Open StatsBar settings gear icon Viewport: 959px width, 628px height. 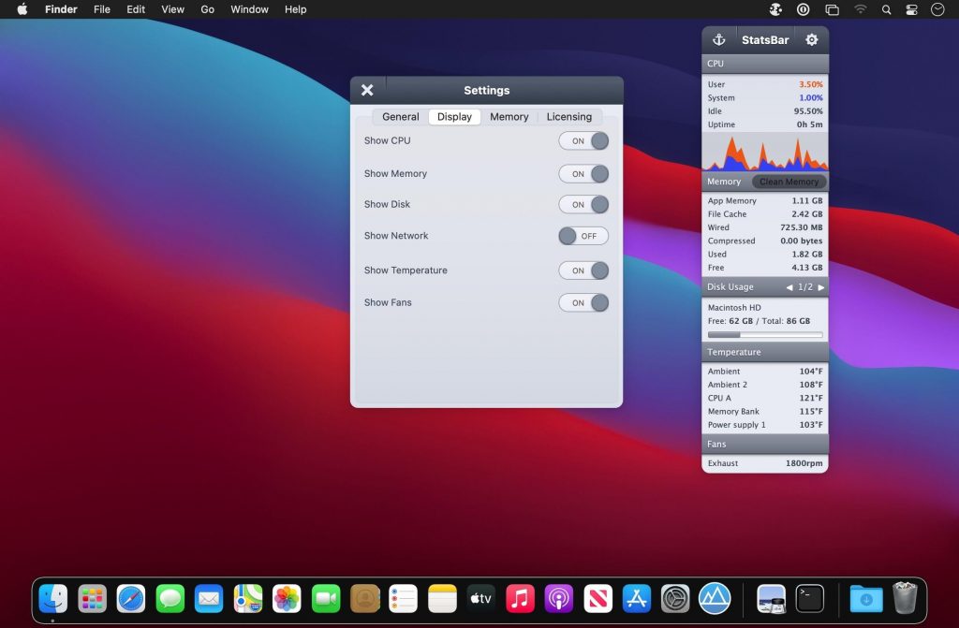click(x=812, y=40)
